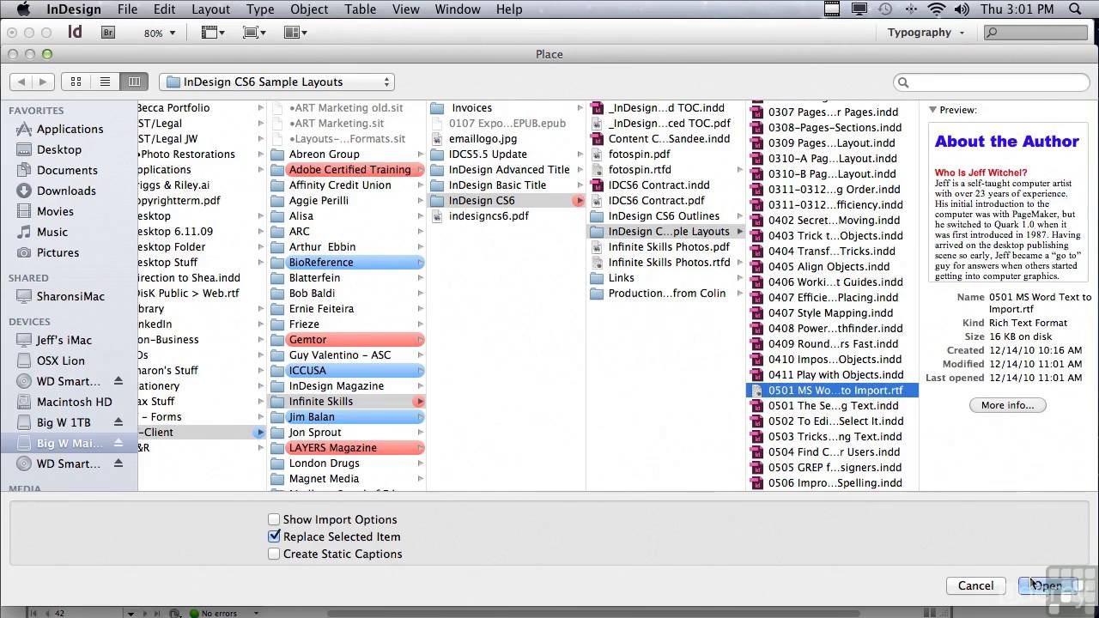Screen dimensions: 1099x618
Task: Select the LAYERS Magazine folder
Action: pyautogui.click(x=347, y=447)
